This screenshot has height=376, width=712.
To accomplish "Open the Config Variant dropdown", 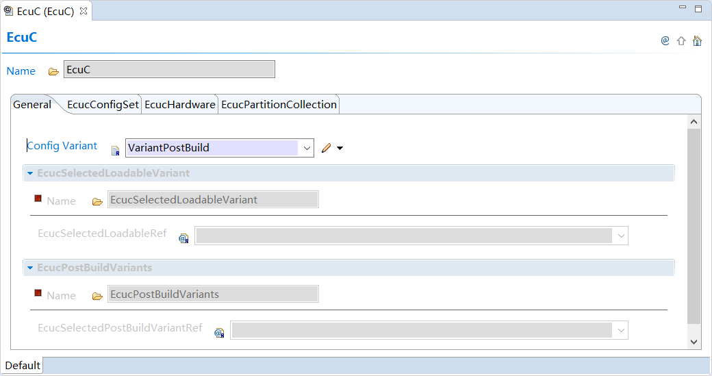I will click(307, 148).
